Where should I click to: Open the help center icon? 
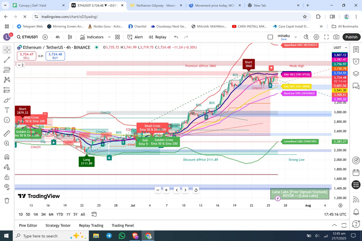click(x=356, y=224)
